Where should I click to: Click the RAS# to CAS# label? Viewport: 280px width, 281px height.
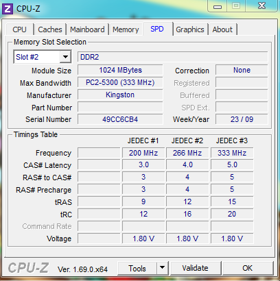(x=47, y=178)
